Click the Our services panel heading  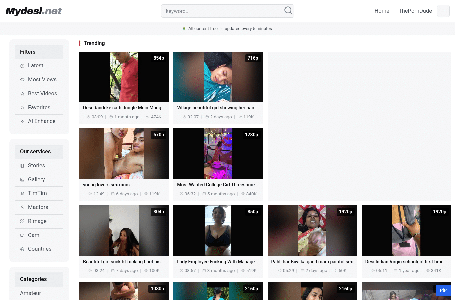pyautogui.click(x=39, y=152)
